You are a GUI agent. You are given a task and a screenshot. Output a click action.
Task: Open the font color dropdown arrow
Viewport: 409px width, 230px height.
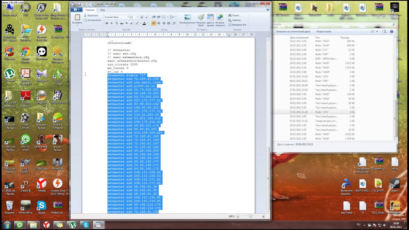tap(148, 23)
